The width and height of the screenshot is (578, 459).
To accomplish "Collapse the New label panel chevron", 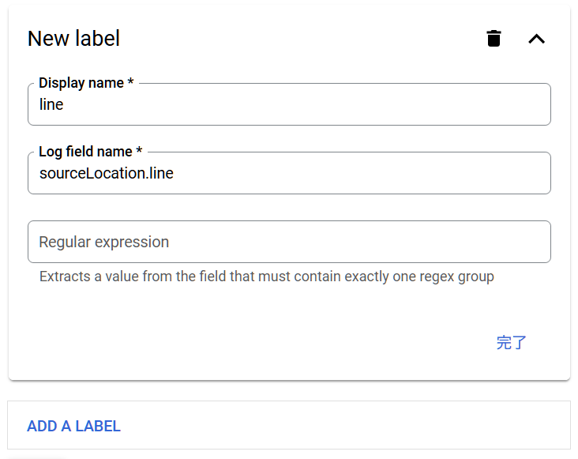I will click(536, 38).
